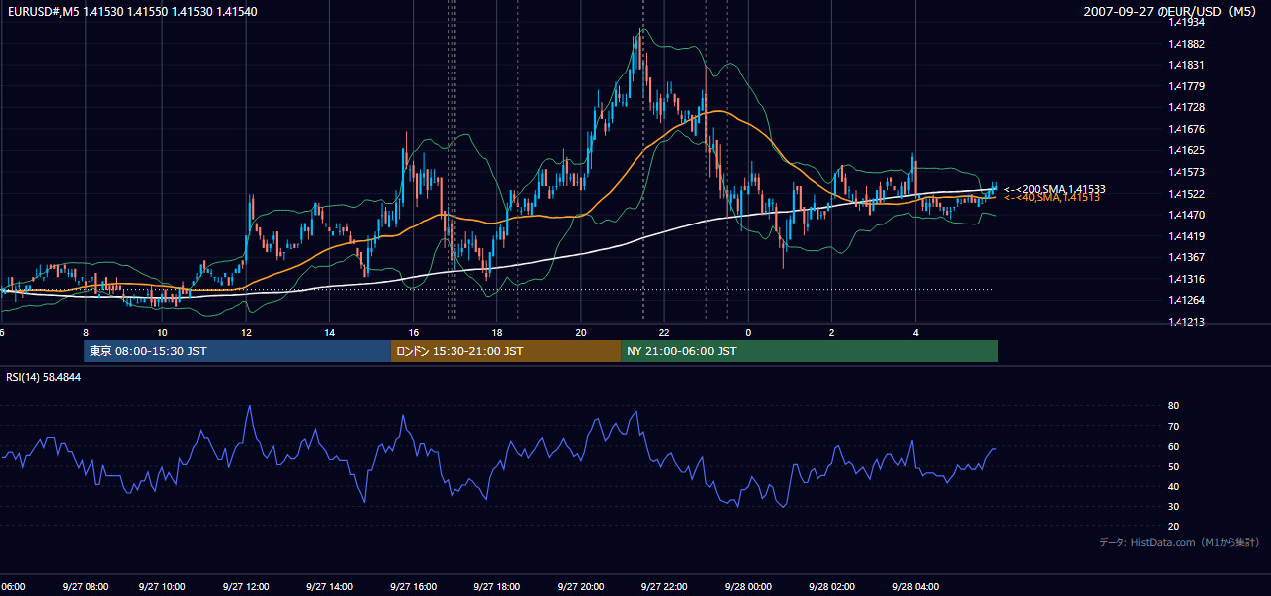Click the データ: HistData.com data credit text
Screen dimensions: 1271x596
tap(1179, 542)
